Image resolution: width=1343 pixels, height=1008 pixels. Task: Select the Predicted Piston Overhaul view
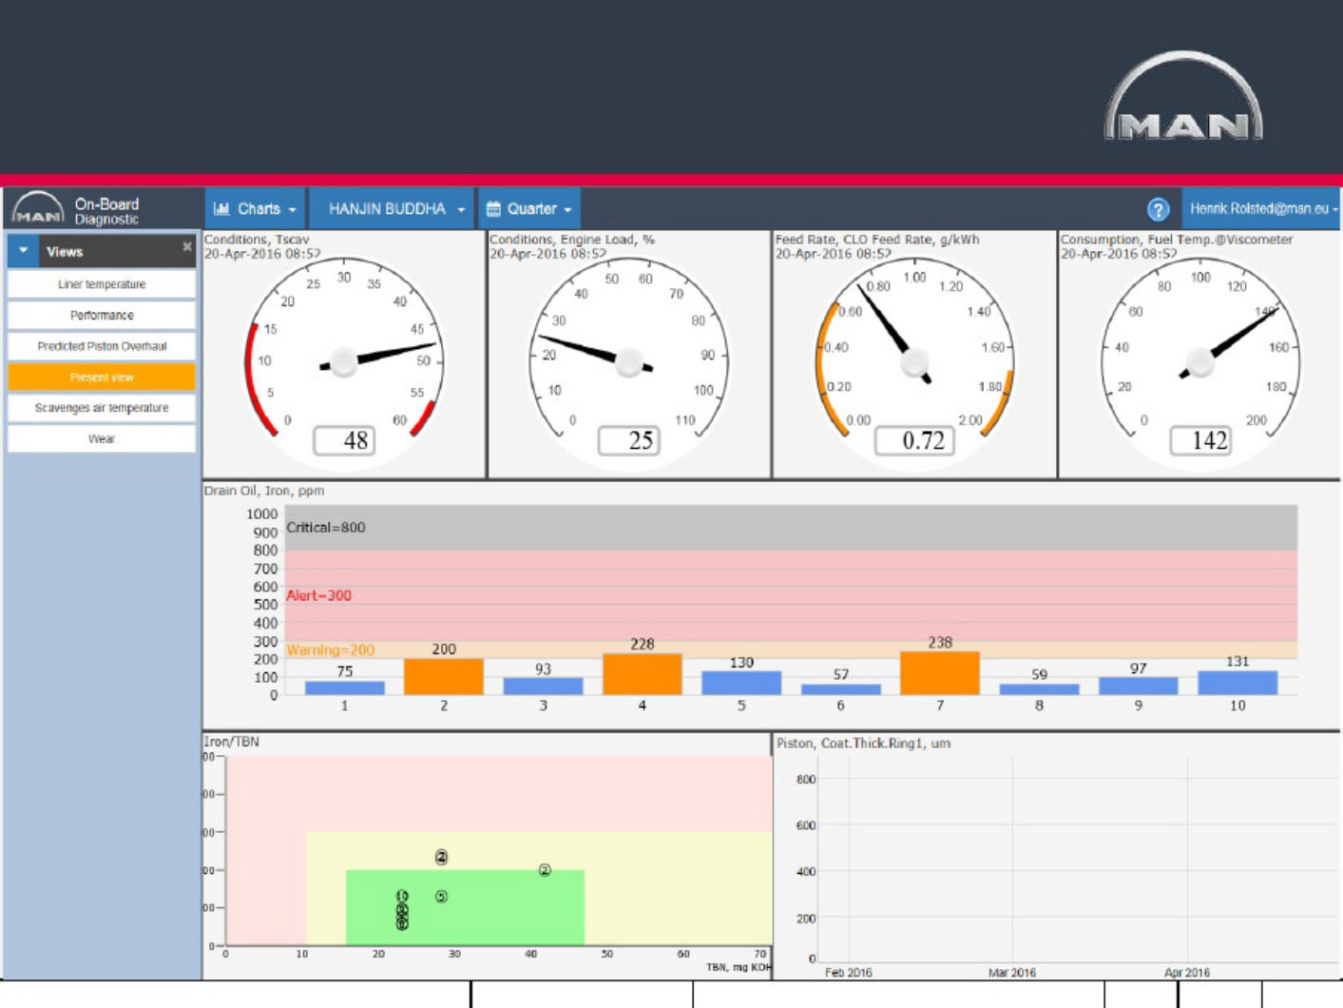102,346
